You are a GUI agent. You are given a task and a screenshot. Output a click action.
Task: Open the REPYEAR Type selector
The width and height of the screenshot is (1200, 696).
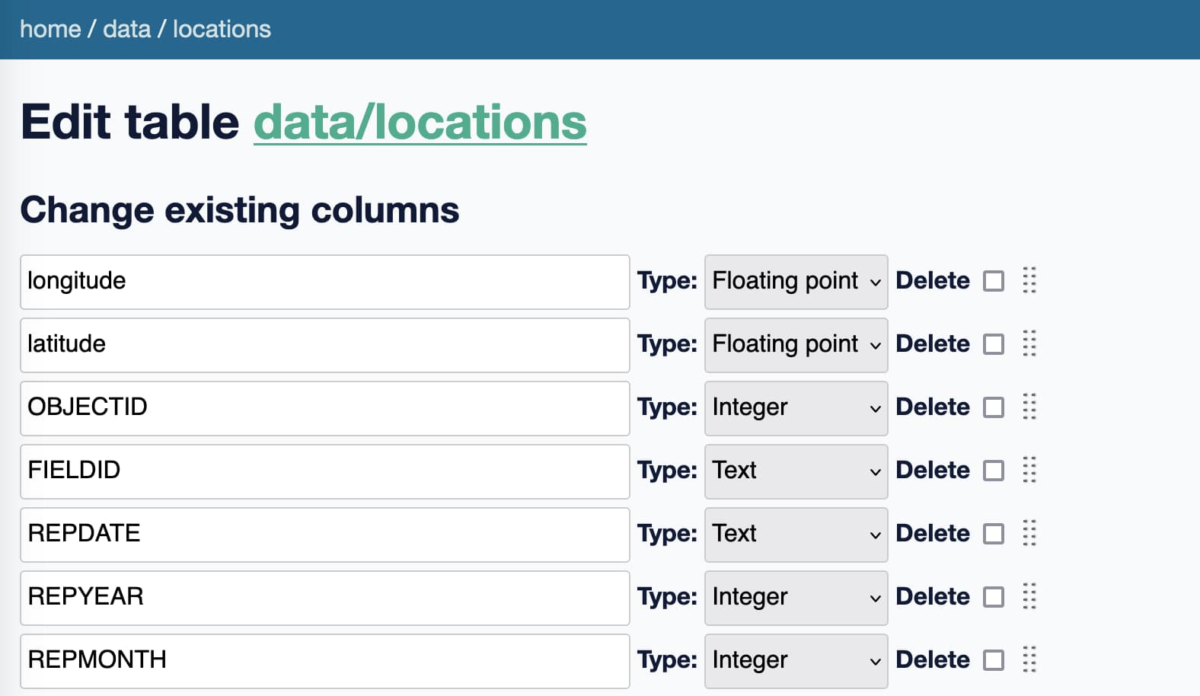tap(796, 598)
